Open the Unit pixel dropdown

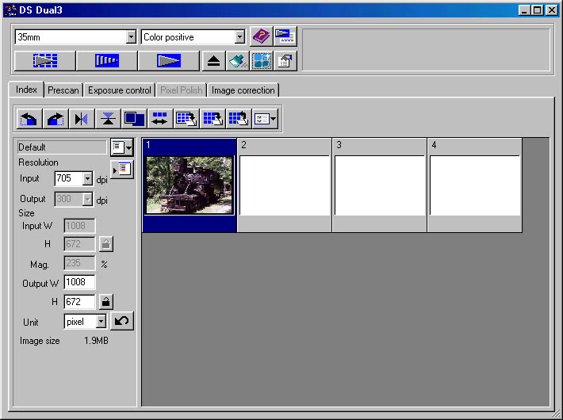pos(100,322)
